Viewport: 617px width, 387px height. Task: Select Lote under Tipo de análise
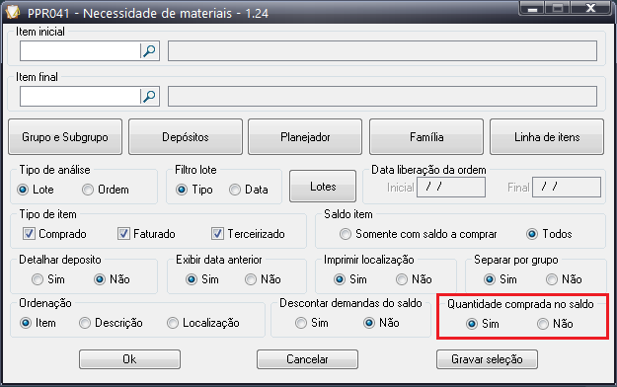(23, 190)
